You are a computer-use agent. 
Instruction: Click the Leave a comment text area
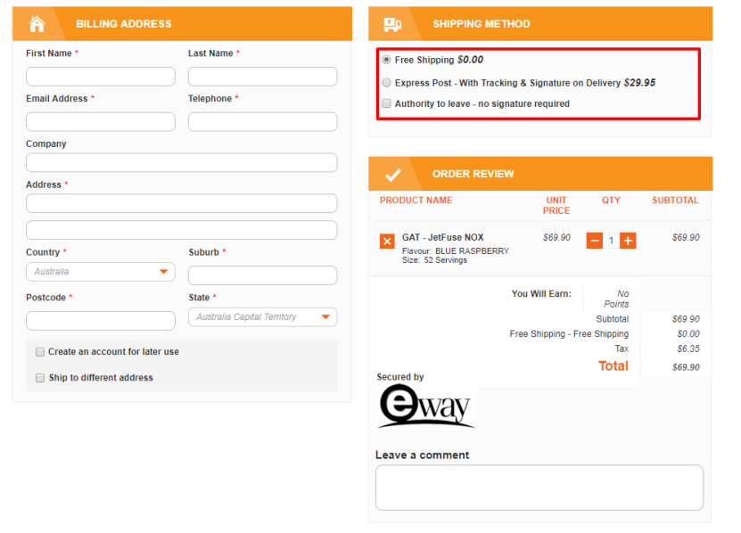pyautogui.click(x=539, y=488)
